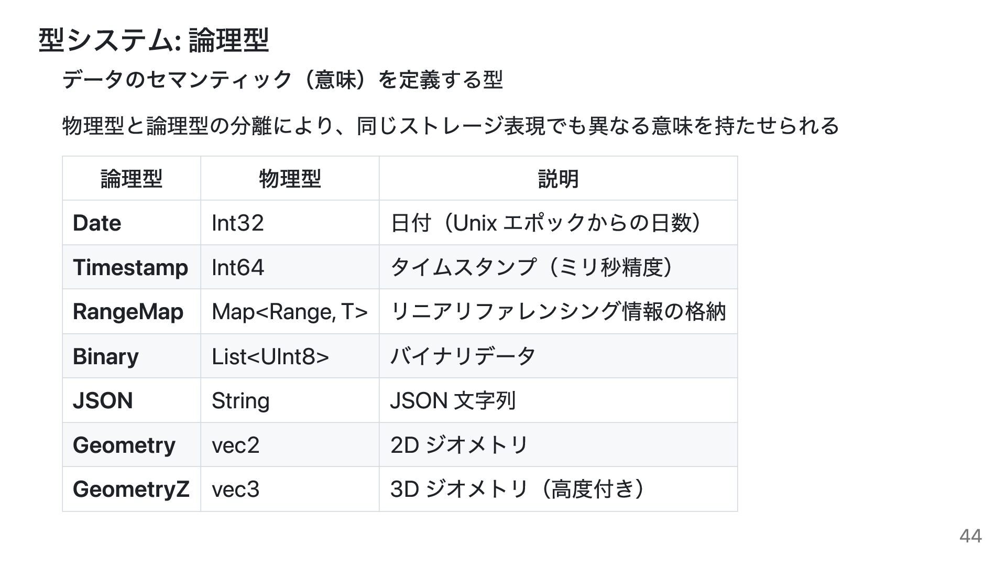Click the slide title 型システム: 論理型
The width and height of the screenshot is (1006, 566).
pos(154,40)
